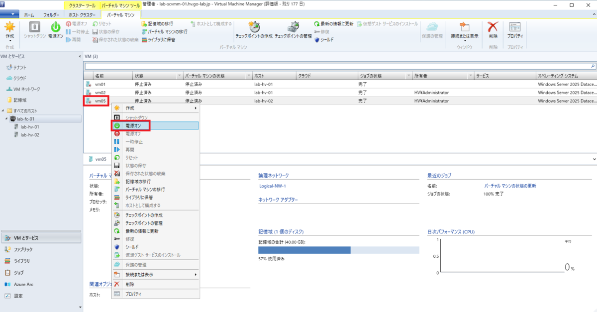The height and width of the screenshot is (312, 597).
Task: Click ribbon 記憶域の移行 icon
Action: 144,23
